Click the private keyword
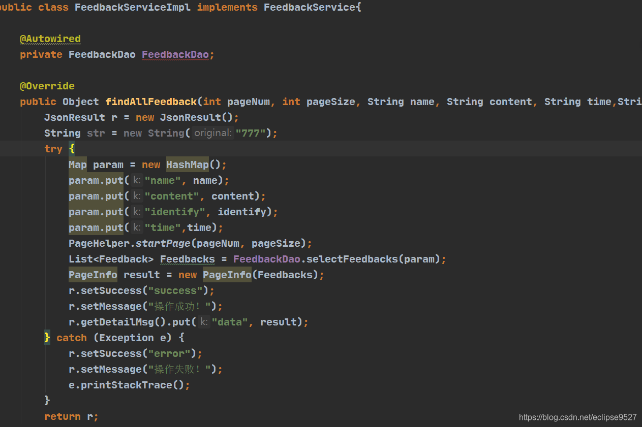The height and width of the screenshot is (427, 642). (41, 54)
